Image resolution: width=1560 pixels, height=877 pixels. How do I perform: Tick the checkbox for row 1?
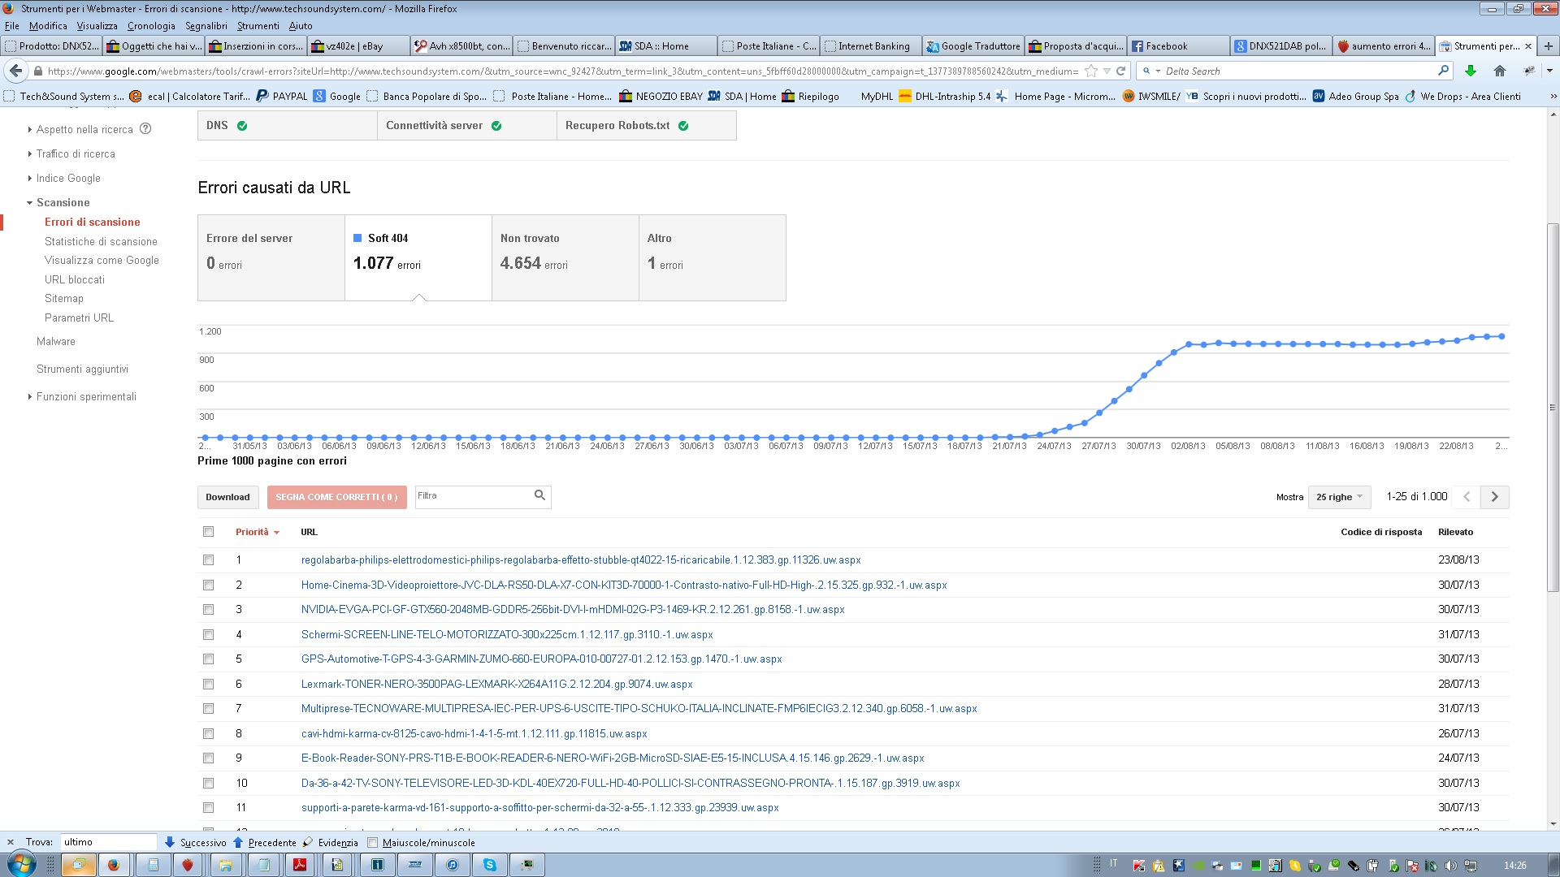click(x=209, y=560)
